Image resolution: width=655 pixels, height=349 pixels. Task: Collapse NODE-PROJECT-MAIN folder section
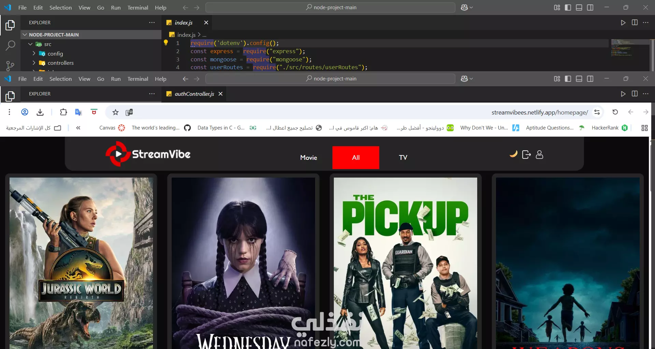91,35
